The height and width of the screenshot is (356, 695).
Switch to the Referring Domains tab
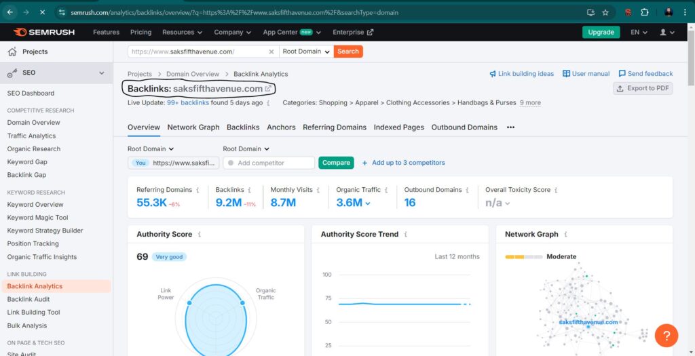click(x=335, y=127)
